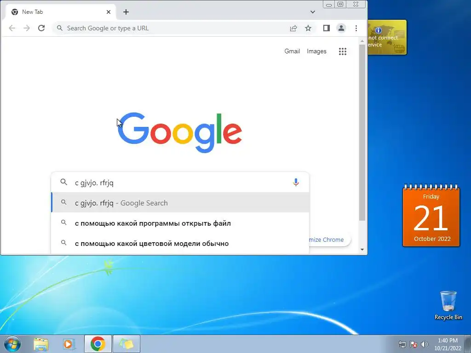Viewport: 471px width, 353px height.
Task: Launch Windows Media Player from taskbar
Action: (69, 344)
